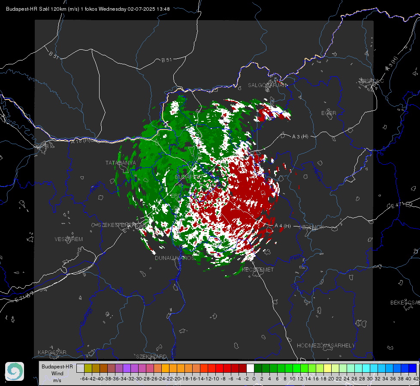Click the HODMEZOVASARHELY city label

click(326, 346)
